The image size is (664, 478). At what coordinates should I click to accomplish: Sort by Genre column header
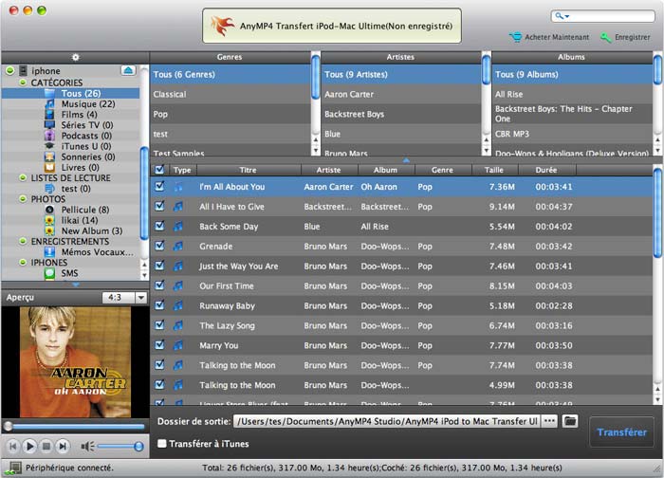(x=442, y=170)
